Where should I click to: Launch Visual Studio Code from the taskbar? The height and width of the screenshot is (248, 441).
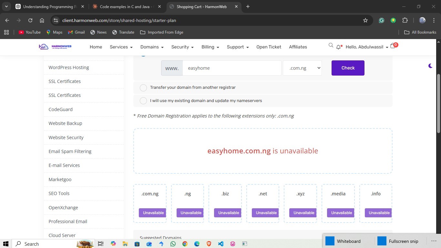[221, 244]
